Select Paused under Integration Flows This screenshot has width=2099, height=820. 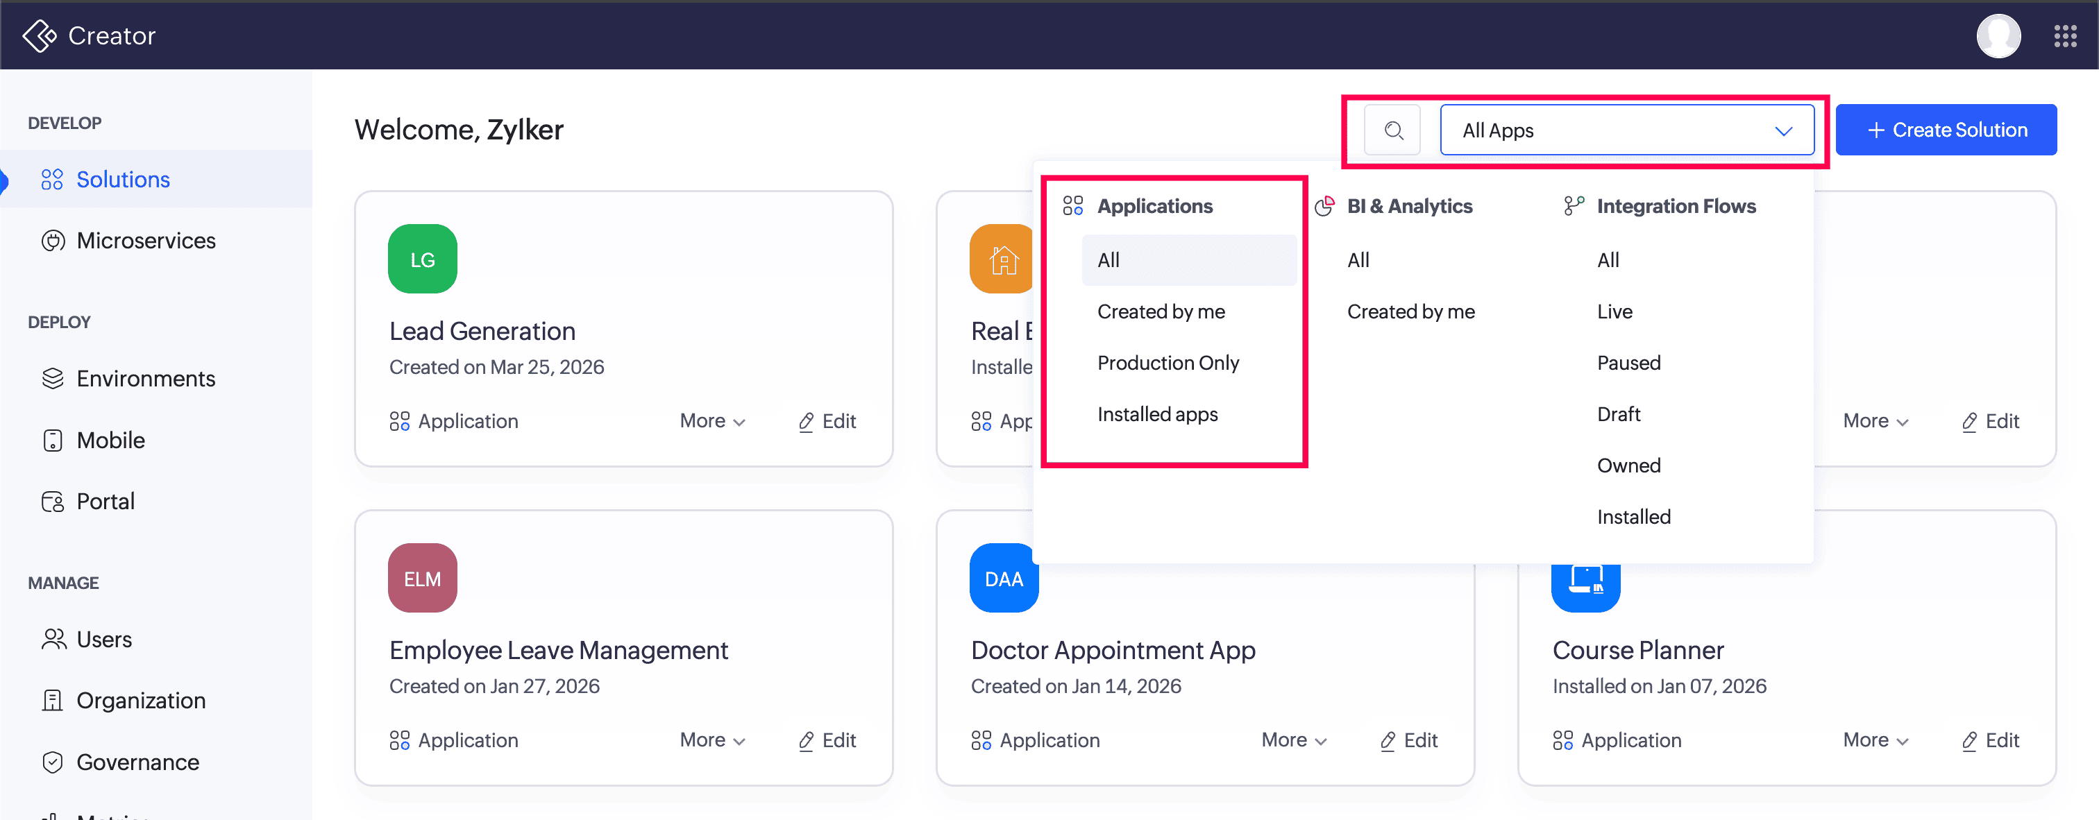click(1628, 364)
